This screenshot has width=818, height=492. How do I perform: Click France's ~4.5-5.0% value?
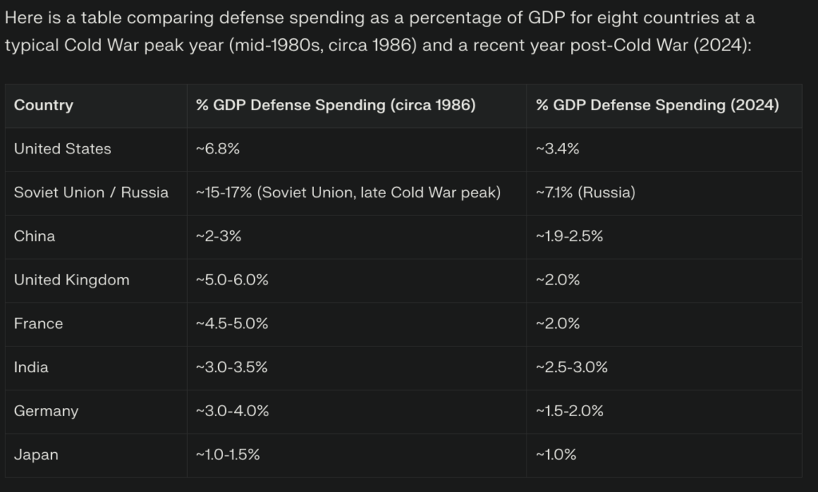[232, 323]
